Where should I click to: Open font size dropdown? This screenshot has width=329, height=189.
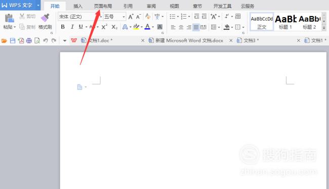[x=124, y=17]
